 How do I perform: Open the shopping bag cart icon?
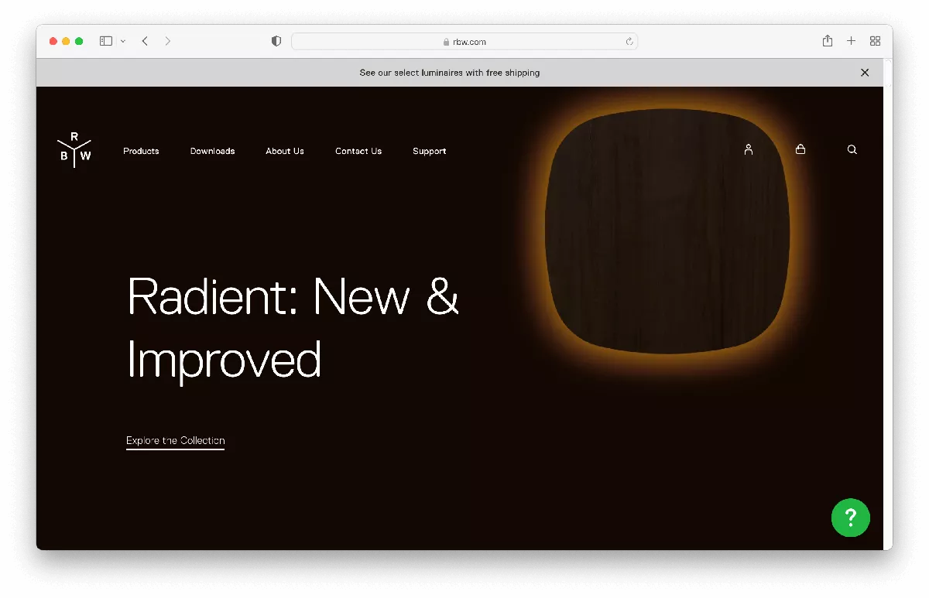[800, 149]
